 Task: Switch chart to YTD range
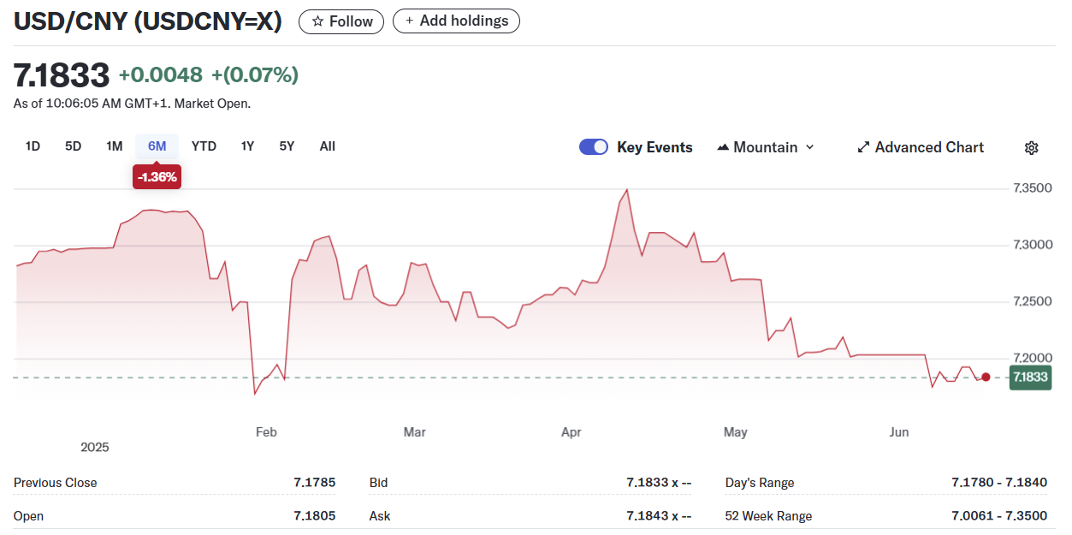click(204, 146)
